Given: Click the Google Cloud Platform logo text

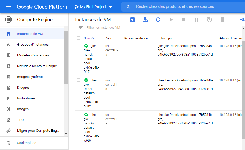Looking at the screenshot, I should coord(43,7).
